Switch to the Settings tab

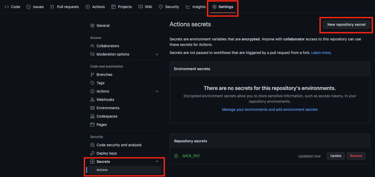[223, 7]
